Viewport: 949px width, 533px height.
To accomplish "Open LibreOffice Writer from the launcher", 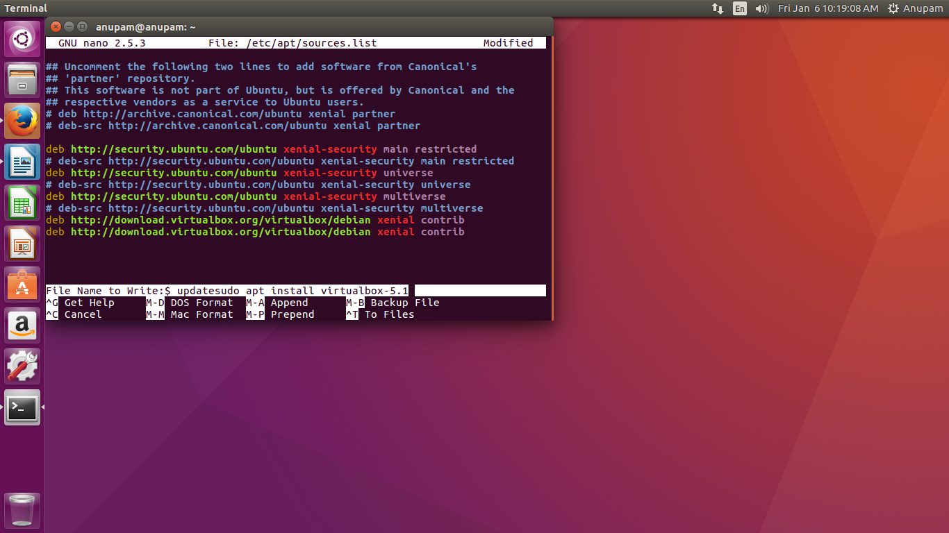I will click(22, 162).
